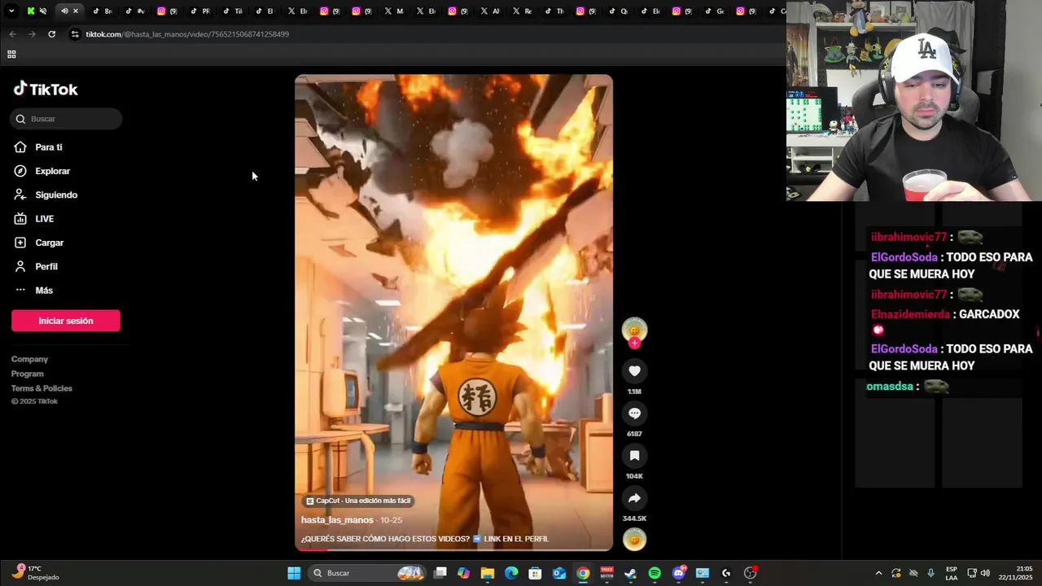
Task: Open Task View in the taskbar
Action: point(440,573)
